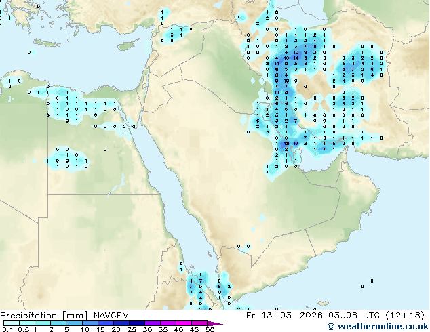
Task: Click the legend tick label "45"
Action: click(194, 329)
